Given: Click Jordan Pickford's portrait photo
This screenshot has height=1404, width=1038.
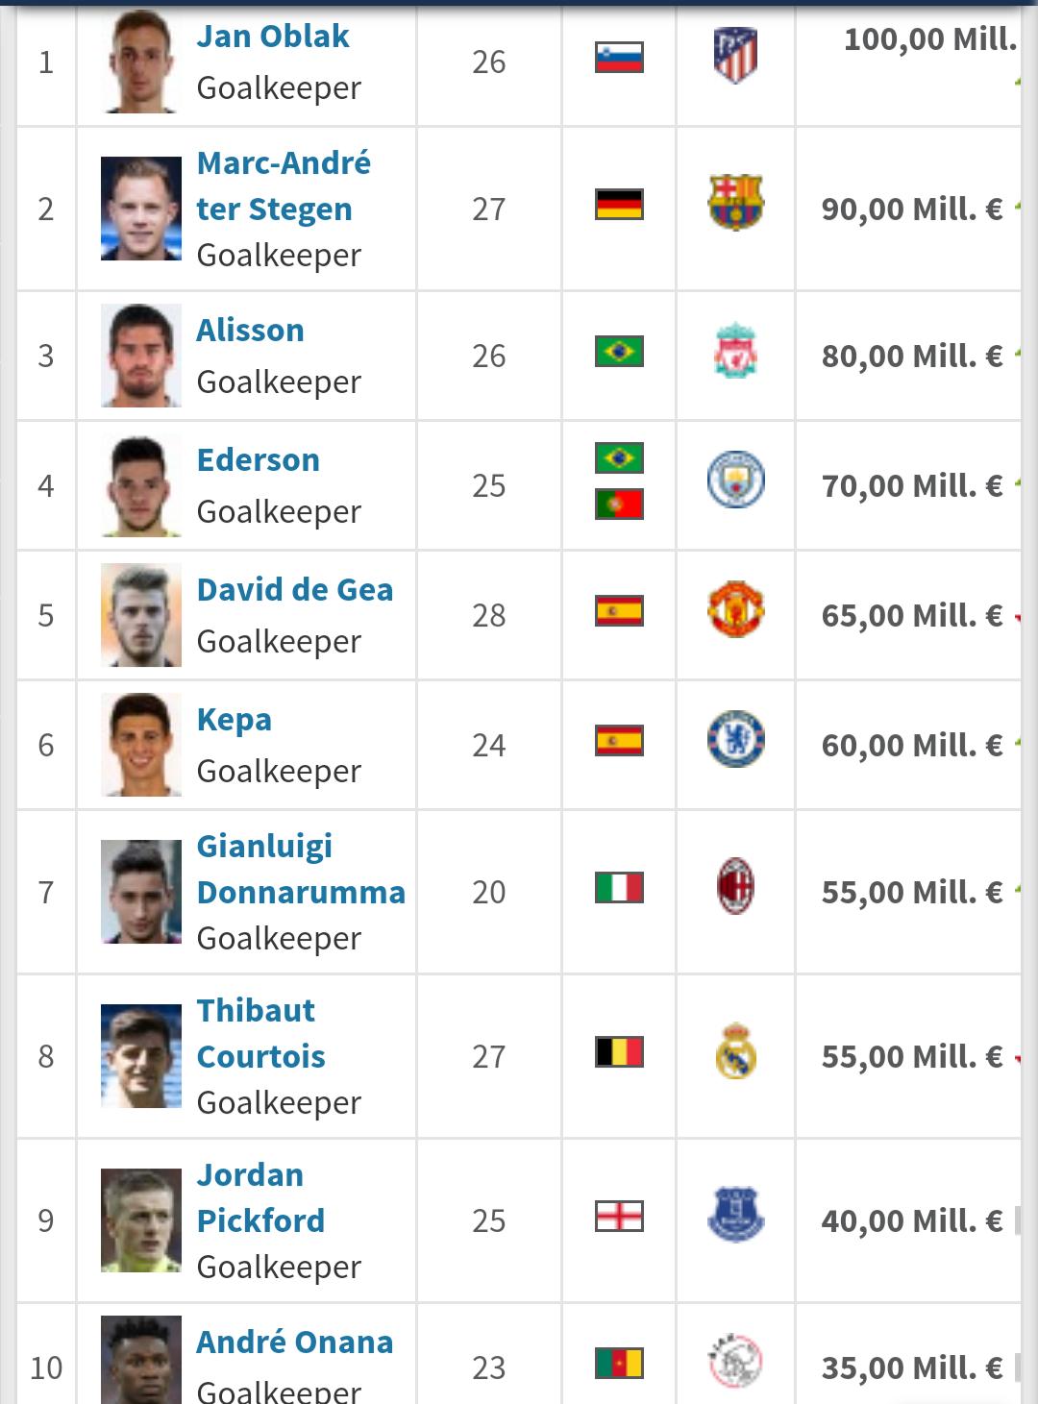Looking at the screenshot, I should pos(141,1220).
